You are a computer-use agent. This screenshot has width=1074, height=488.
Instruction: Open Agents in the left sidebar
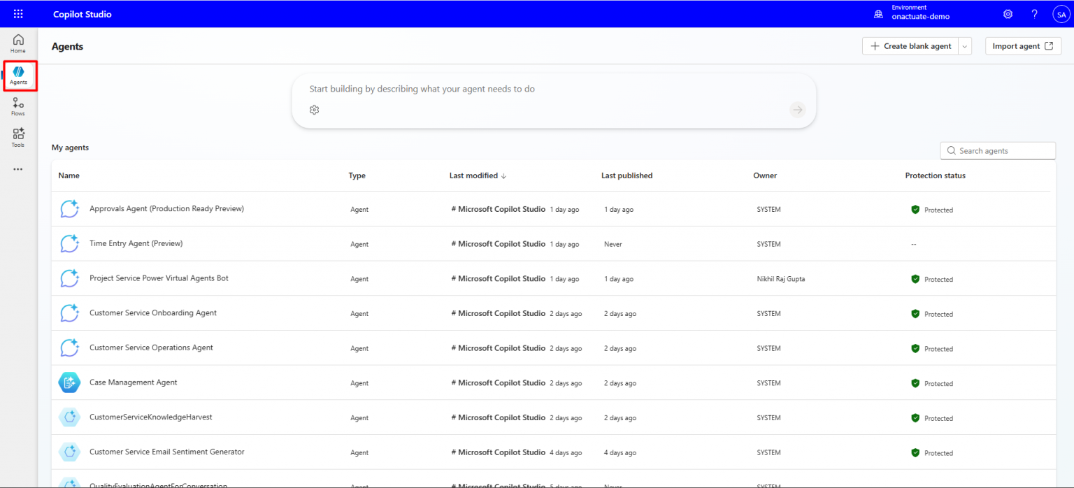click(x=18, y=76)
